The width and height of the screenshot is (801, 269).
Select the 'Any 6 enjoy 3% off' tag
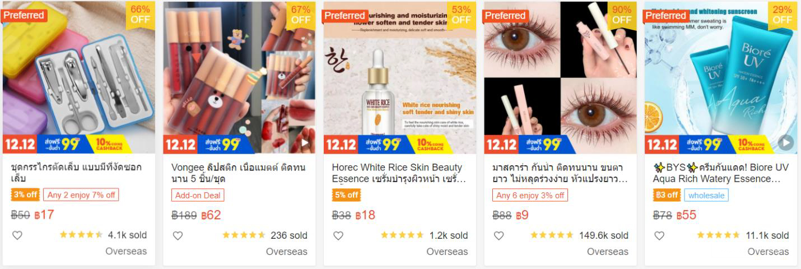[530, 195]
